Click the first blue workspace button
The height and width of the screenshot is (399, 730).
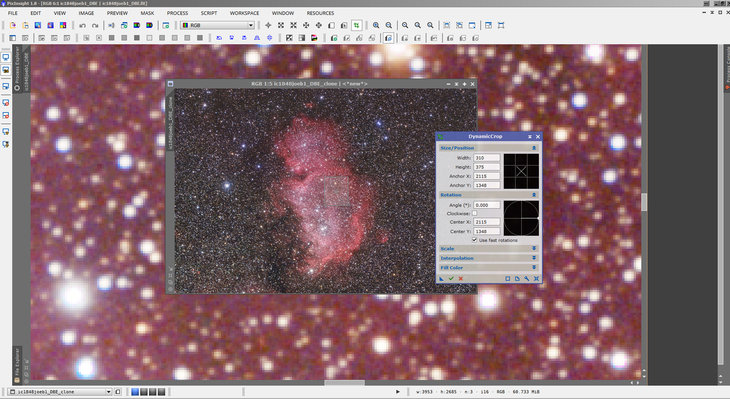(135, 392)
